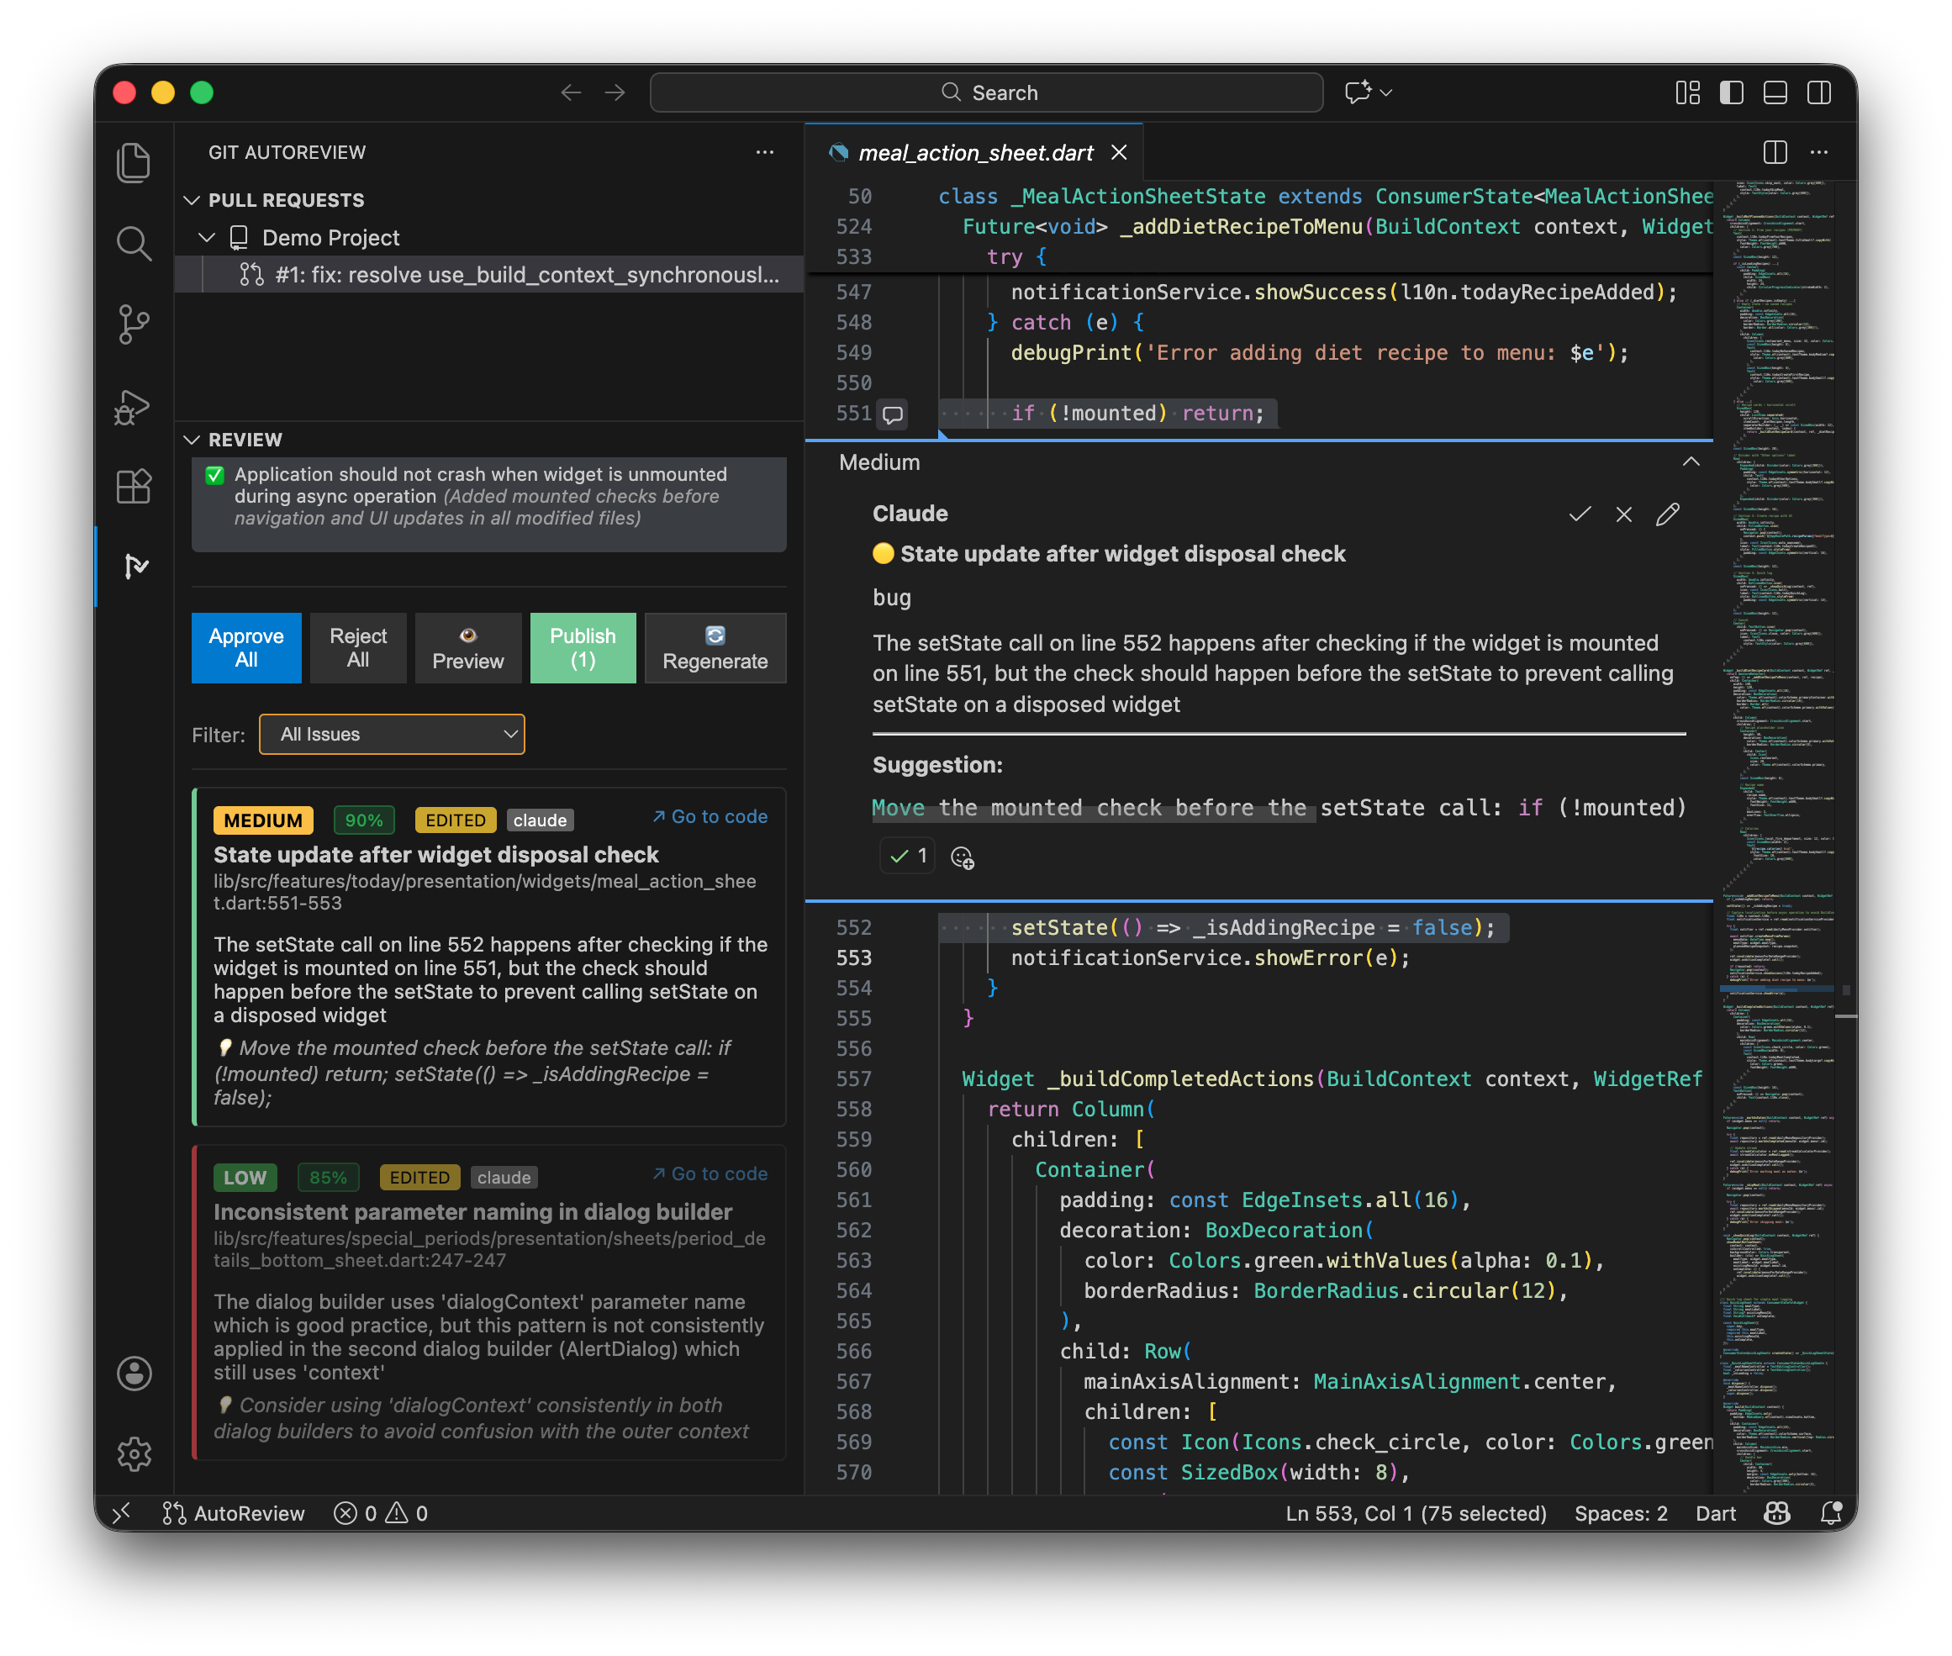This screenshot has height=1656, width=1952.
Task: Edit the Claude comment using the pencil icon
Action: tap(1669, 514)
